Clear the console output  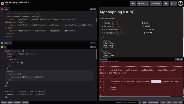[x=177, y=60]
